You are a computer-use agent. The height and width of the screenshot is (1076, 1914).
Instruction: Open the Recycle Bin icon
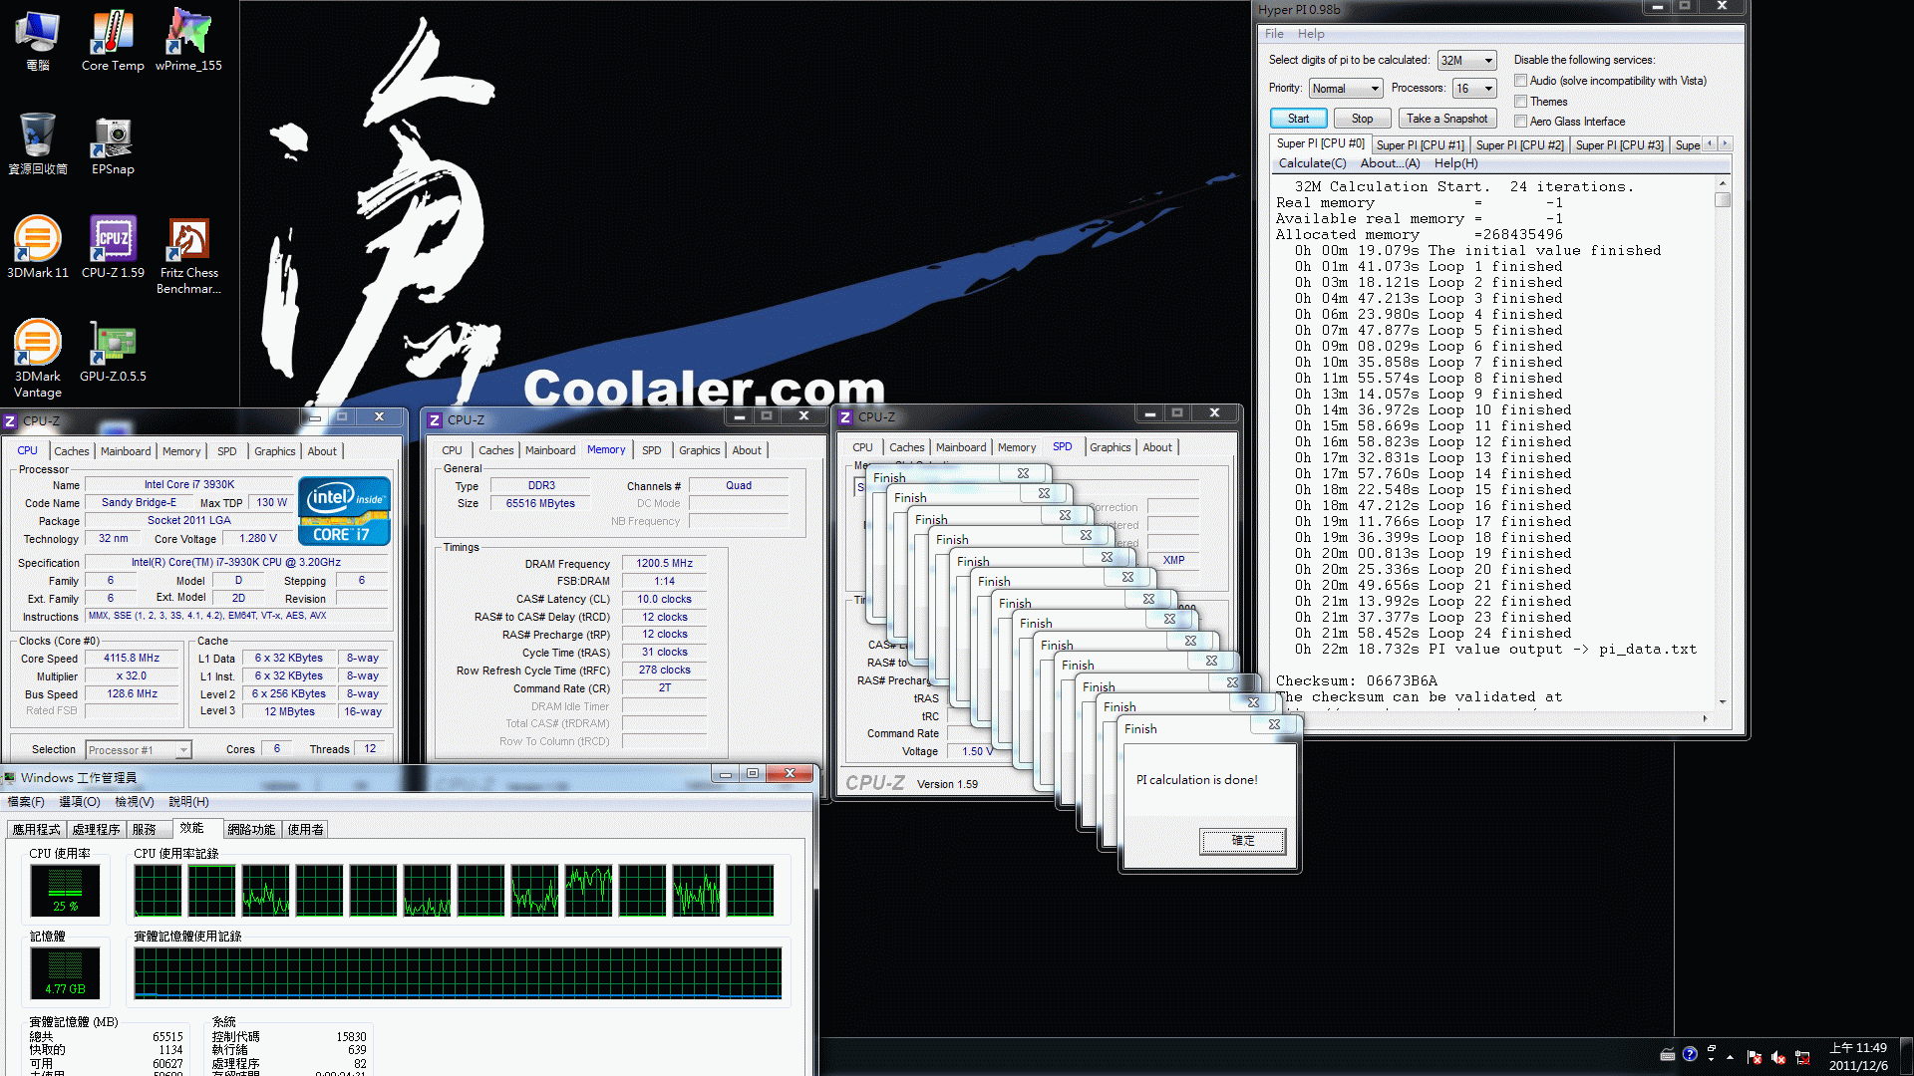pyautogui.click(x=37, y=143)
